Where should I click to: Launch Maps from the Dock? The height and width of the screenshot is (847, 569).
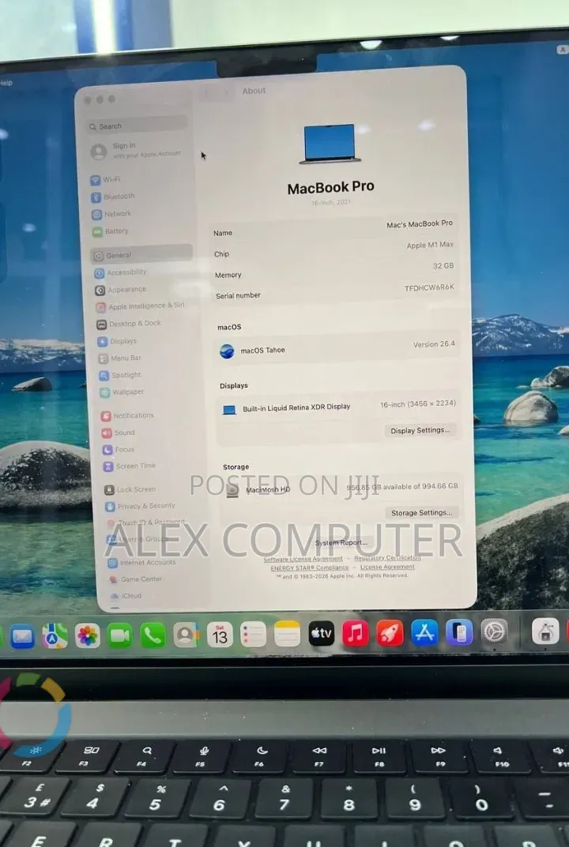(55, 636)
